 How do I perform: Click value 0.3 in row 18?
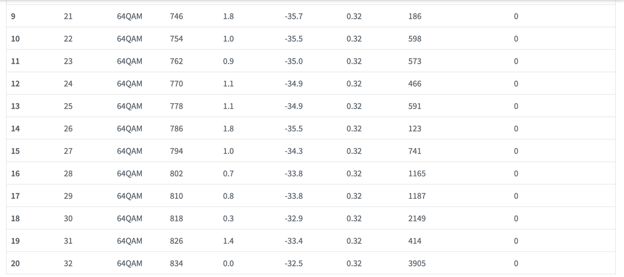[229, 218]
